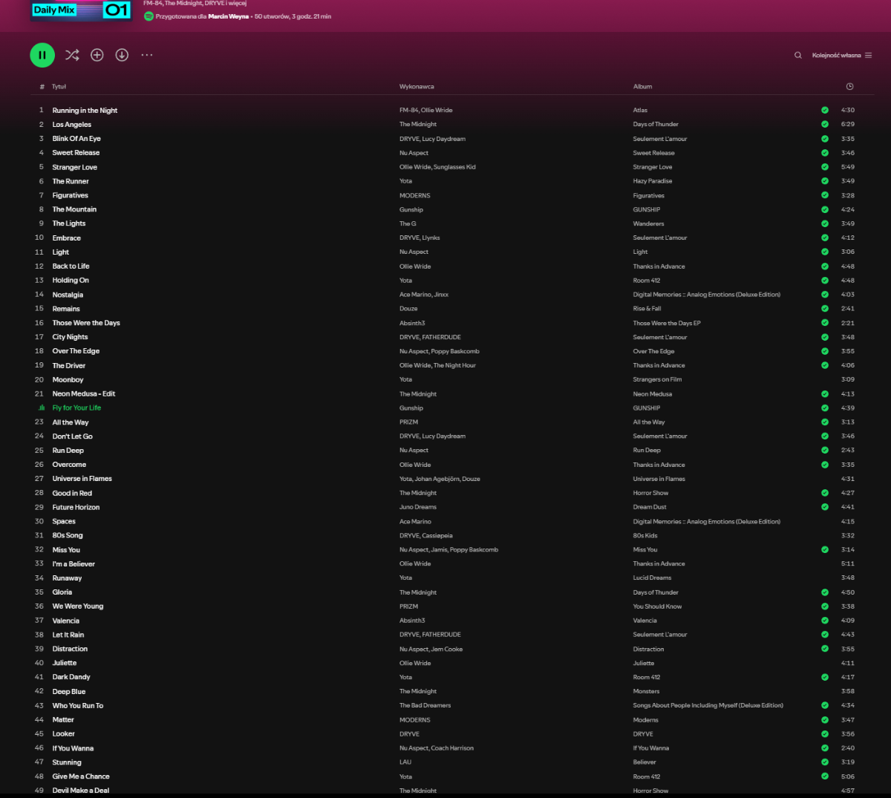Screen dimensions: 891x798
Task: Open the Kolejność własna sort dropdown
Action: pos(842,55)
